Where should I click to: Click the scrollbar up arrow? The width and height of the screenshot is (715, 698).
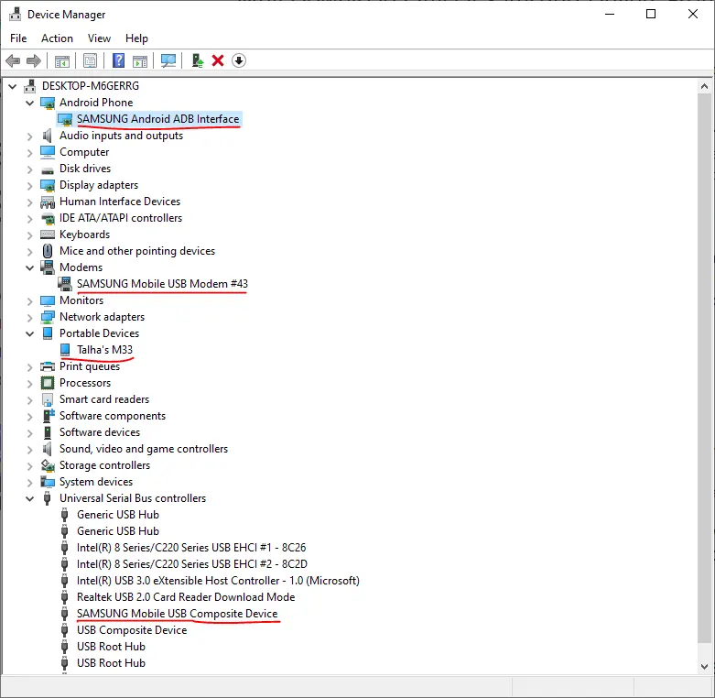705,86
